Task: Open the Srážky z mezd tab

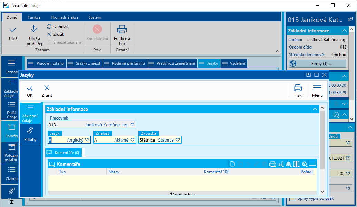Action: tap(85, 63)
